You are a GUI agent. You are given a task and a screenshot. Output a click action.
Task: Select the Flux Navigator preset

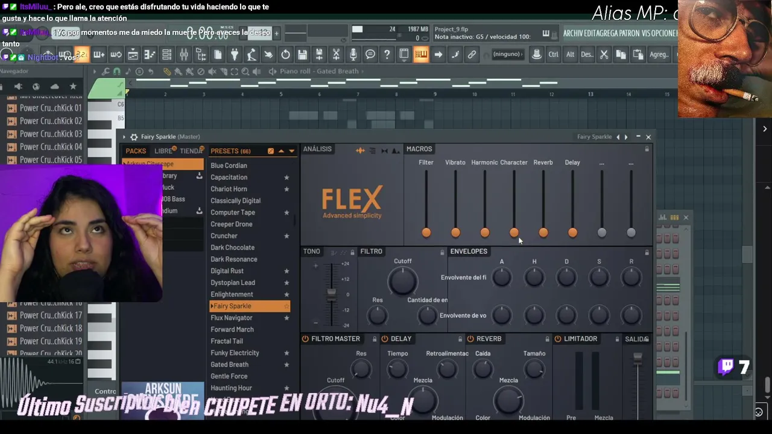point(232,318)
